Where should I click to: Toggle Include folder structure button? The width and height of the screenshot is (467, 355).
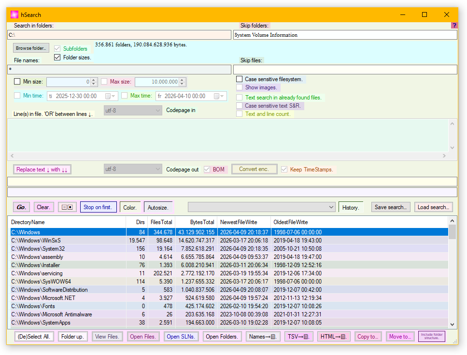pyautogui.click(x=432, y=337)
